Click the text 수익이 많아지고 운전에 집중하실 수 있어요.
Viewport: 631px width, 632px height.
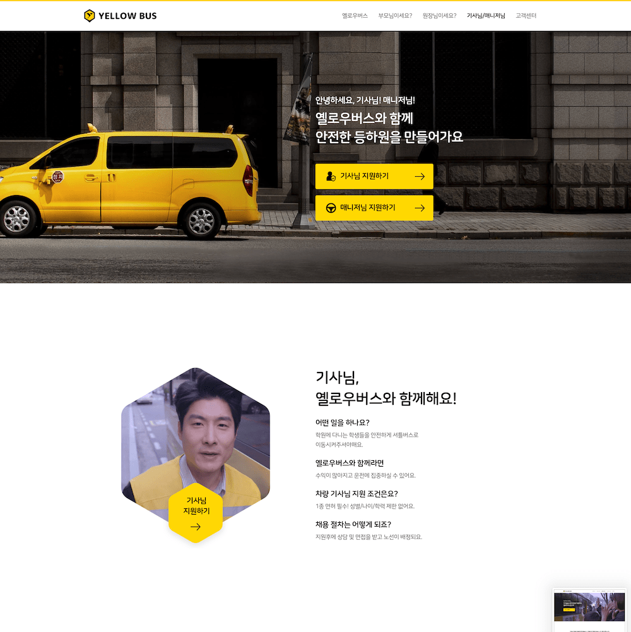coord(365,475)
